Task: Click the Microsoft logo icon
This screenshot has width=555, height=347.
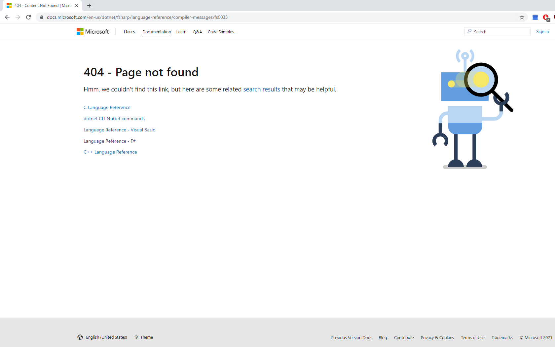Action: [x=80, y=31]
